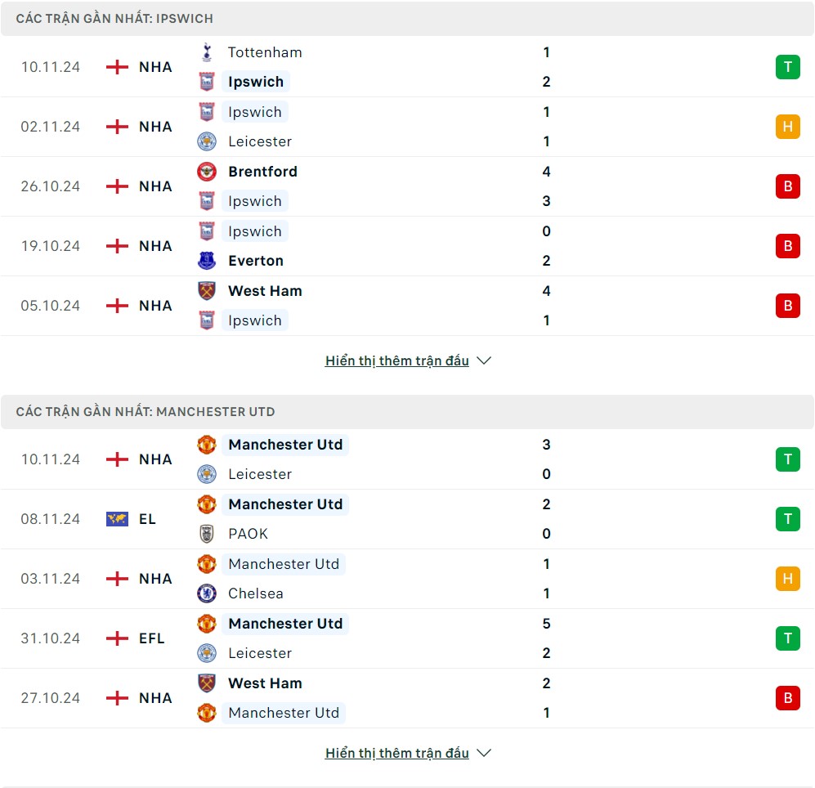The height and width of the screenshot is (788, 815).
Task: Click green T badge for Tottenham–Ipswich match
Action: pos(787,67)
